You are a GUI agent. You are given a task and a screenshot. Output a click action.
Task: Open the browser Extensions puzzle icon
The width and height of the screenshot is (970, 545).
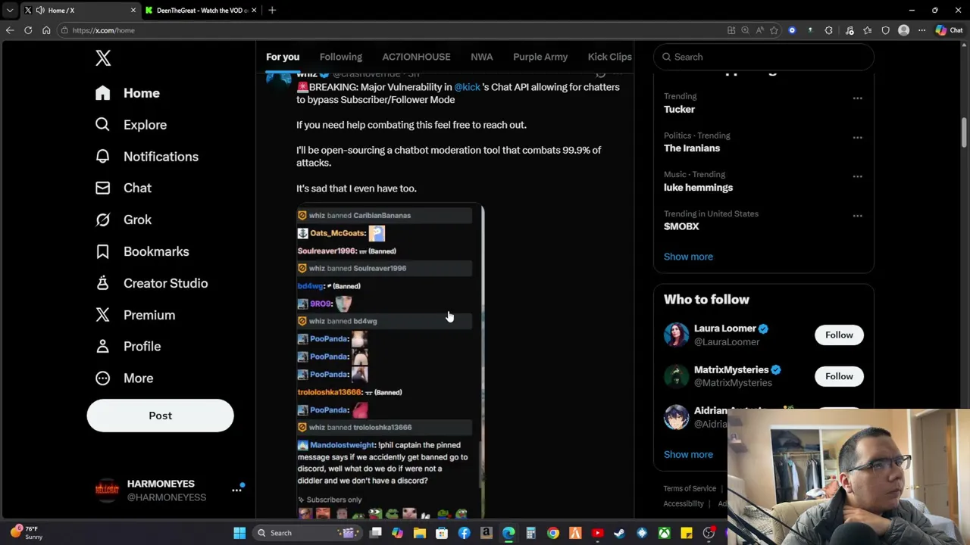[828, 30]
